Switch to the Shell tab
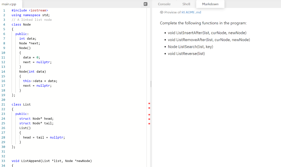Screen dimensions: 281x167 point(186,4)
